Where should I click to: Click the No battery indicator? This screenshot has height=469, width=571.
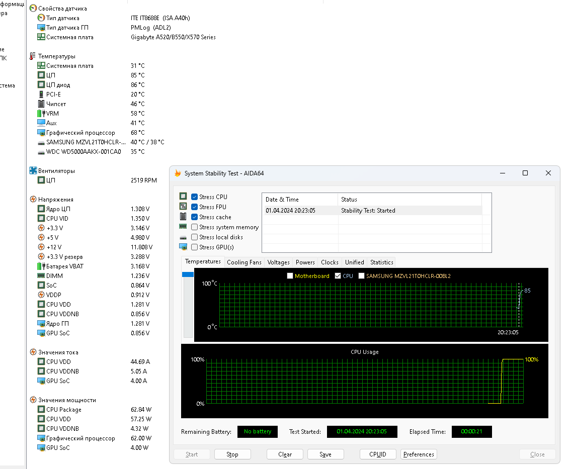coord(258,431)
